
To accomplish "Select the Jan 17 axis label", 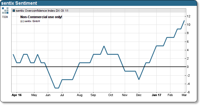I will (x=156, y=95).
